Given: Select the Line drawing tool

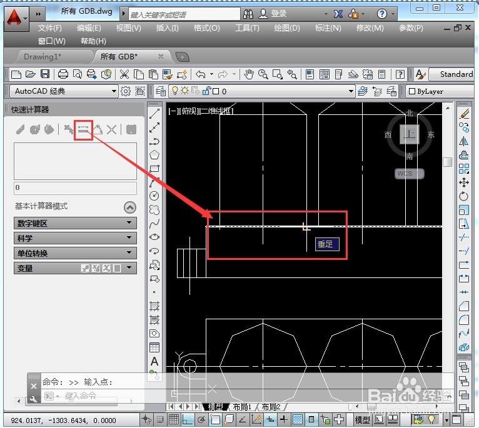Looking at the screenshot, I should pos(154,114).
